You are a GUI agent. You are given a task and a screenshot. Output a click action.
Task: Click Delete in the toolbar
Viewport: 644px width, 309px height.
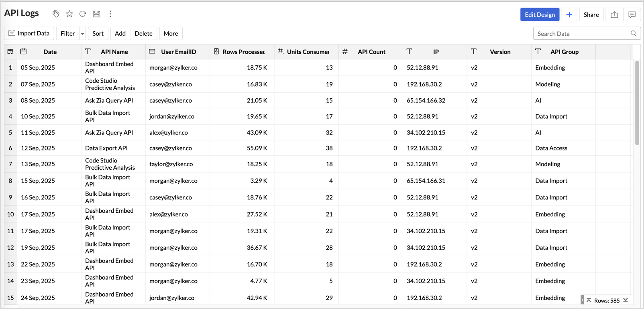pyautogui.click(x=143, y=34)
